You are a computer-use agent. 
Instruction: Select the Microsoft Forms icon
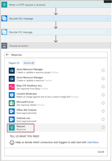coord(12,103)
